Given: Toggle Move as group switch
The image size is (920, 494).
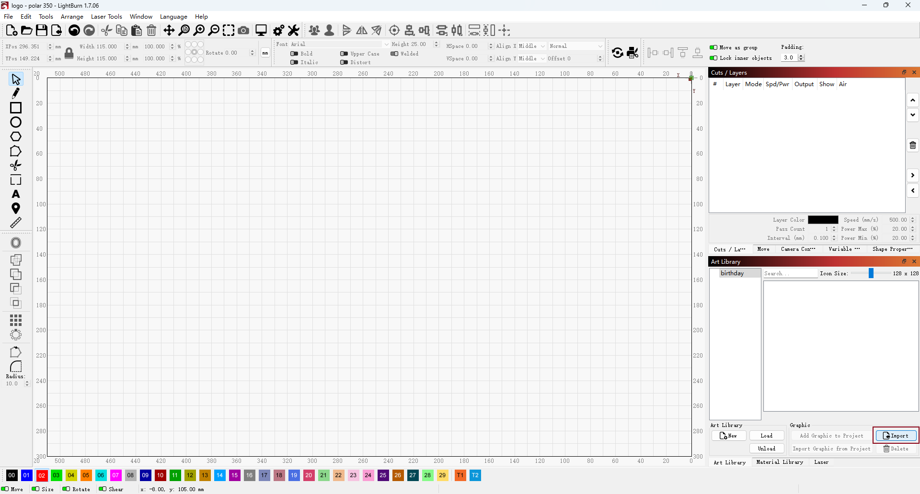Looking at the screenshot, I should click(713, 47).
